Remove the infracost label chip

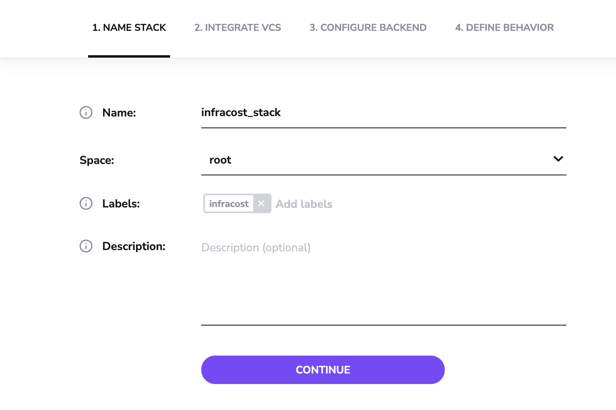pos(261,203)
